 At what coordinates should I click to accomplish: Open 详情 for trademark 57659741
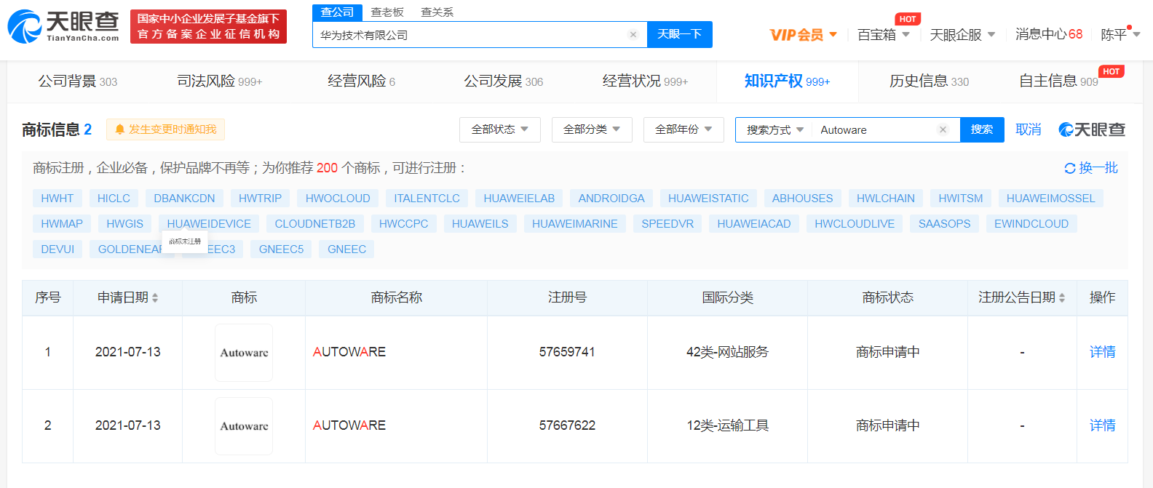(1102, 352)
